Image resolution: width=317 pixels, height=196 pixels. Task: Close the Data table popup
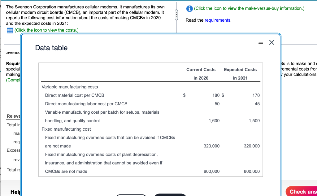point(271,43)
